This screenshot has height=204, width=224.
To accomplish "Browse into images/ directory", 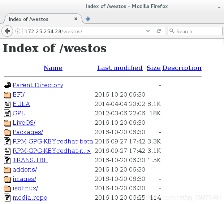I will [25, 179].
